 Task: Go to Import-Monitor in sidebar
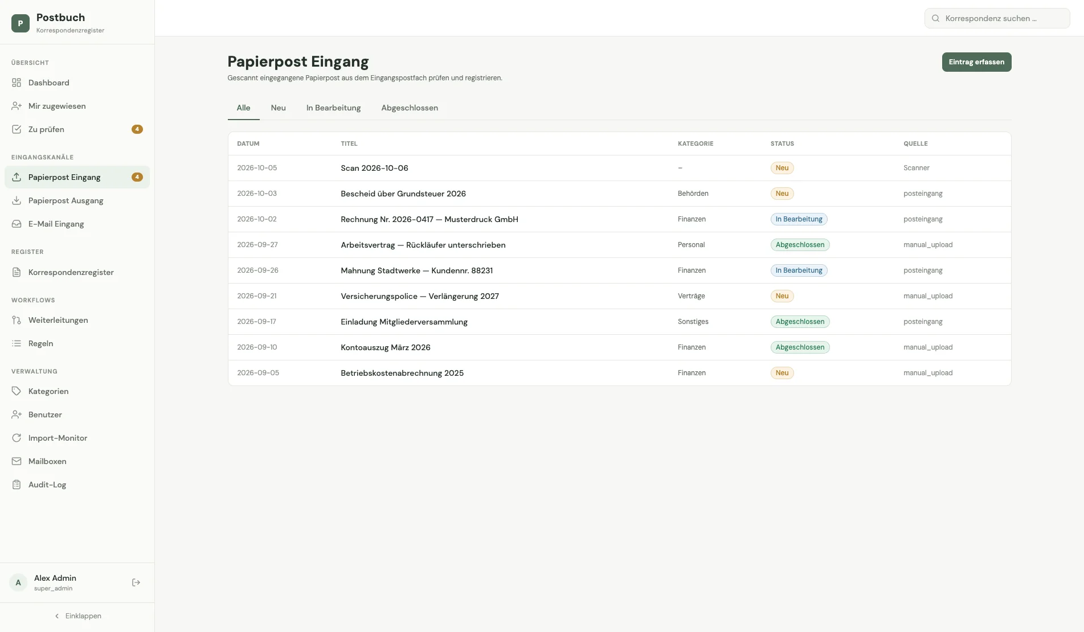click(x=77, y=438)
